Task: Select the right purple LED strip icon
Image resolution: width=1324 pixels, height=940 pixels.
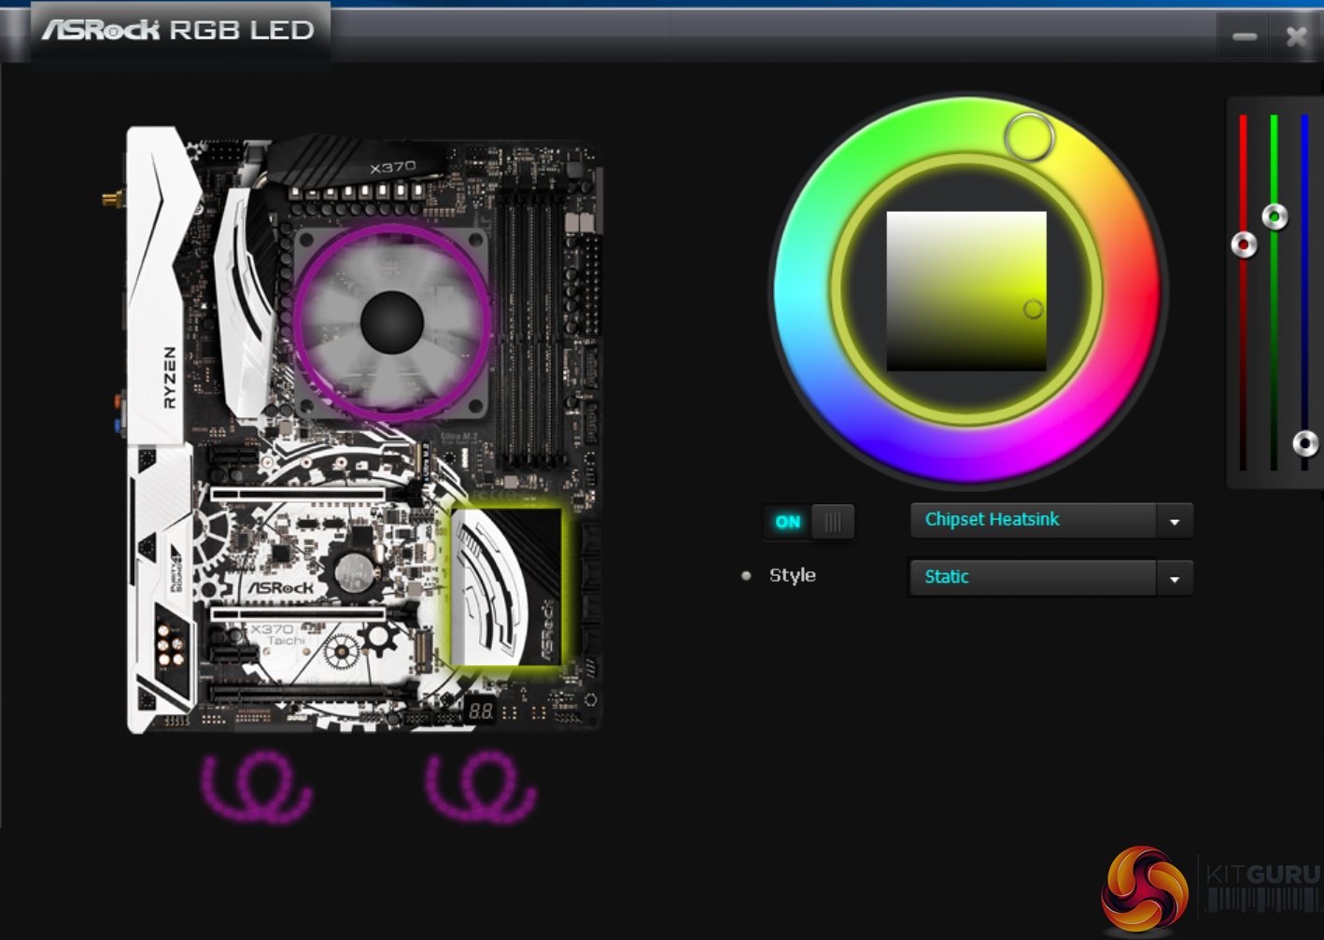Action: pyautogui.click(x=481, y=788)
